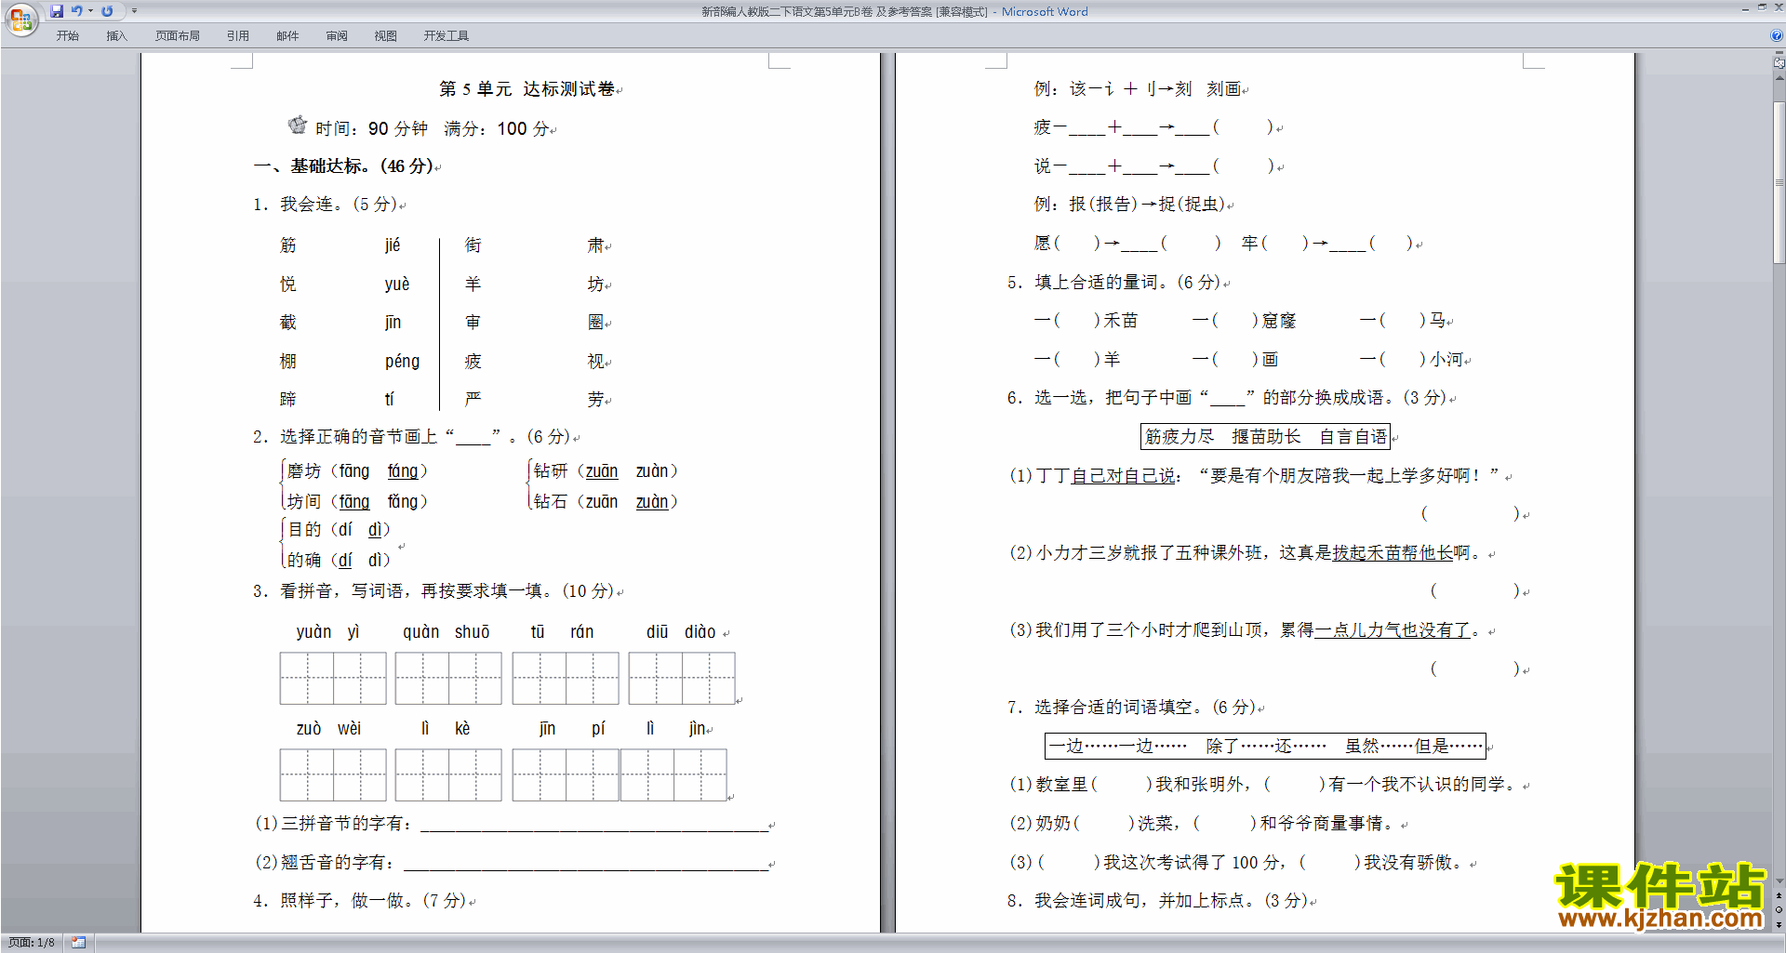
Task: Click question 5 填上合适的量词
Action: (x=1113, y=283)
